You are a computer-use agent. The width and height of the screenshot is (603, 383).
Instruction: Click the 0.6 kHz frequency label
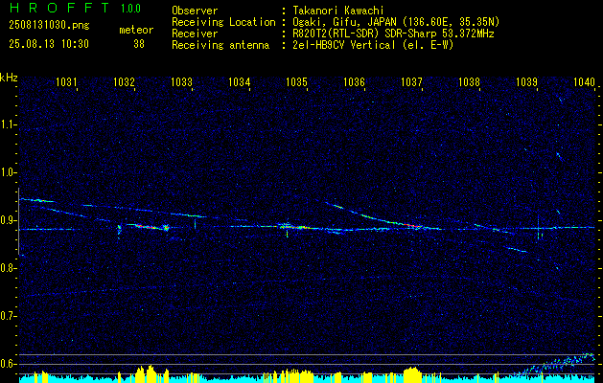point(8,364)
